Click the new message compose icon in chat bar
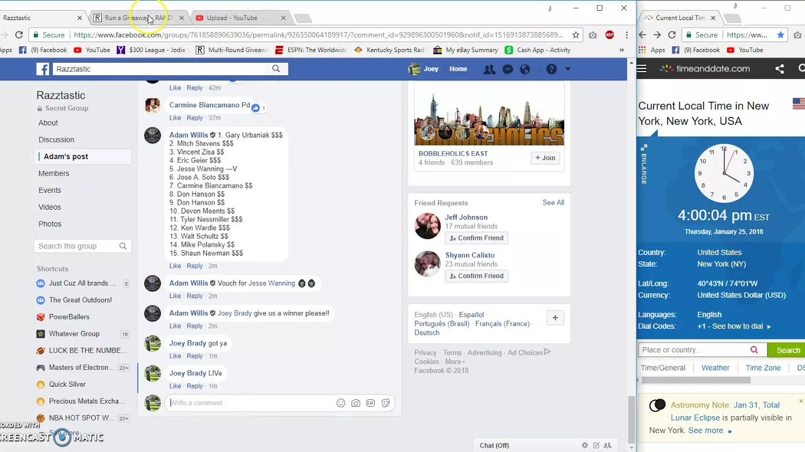Image resolution: width=805 pixels, height=452 pixels. coord(596,445)
